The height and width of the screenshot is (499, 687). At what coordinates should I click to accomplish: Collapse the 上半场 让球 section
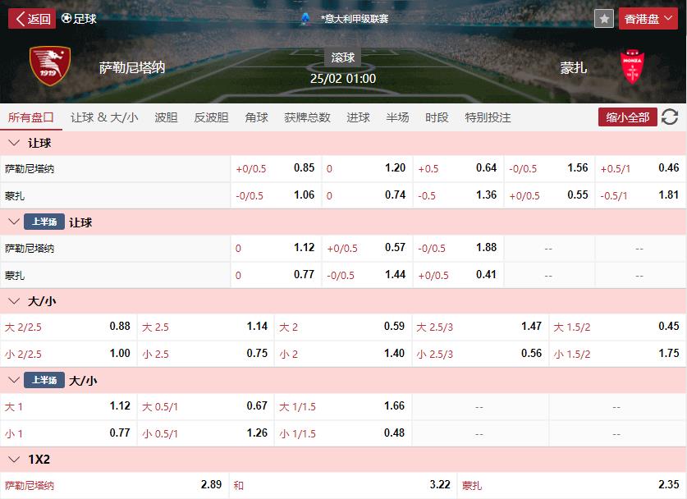13,222
